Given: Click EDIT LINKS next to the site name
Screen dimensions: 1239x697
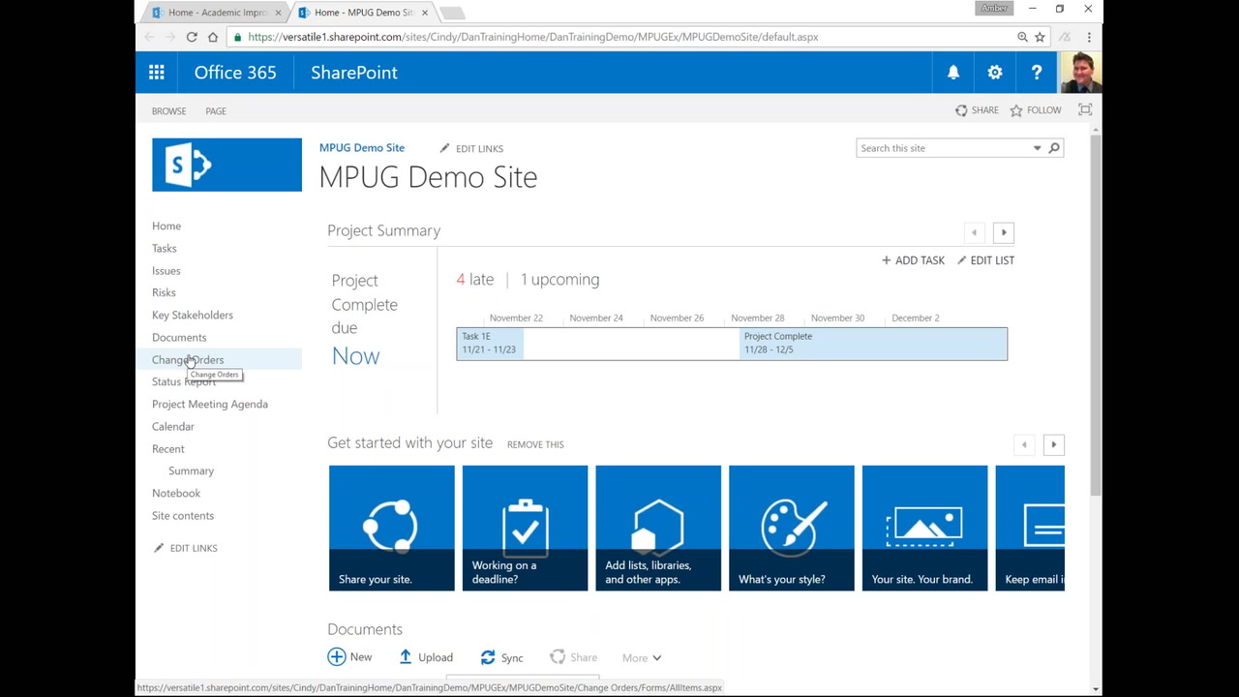Looking at the screenshot, I should point(471,148).
